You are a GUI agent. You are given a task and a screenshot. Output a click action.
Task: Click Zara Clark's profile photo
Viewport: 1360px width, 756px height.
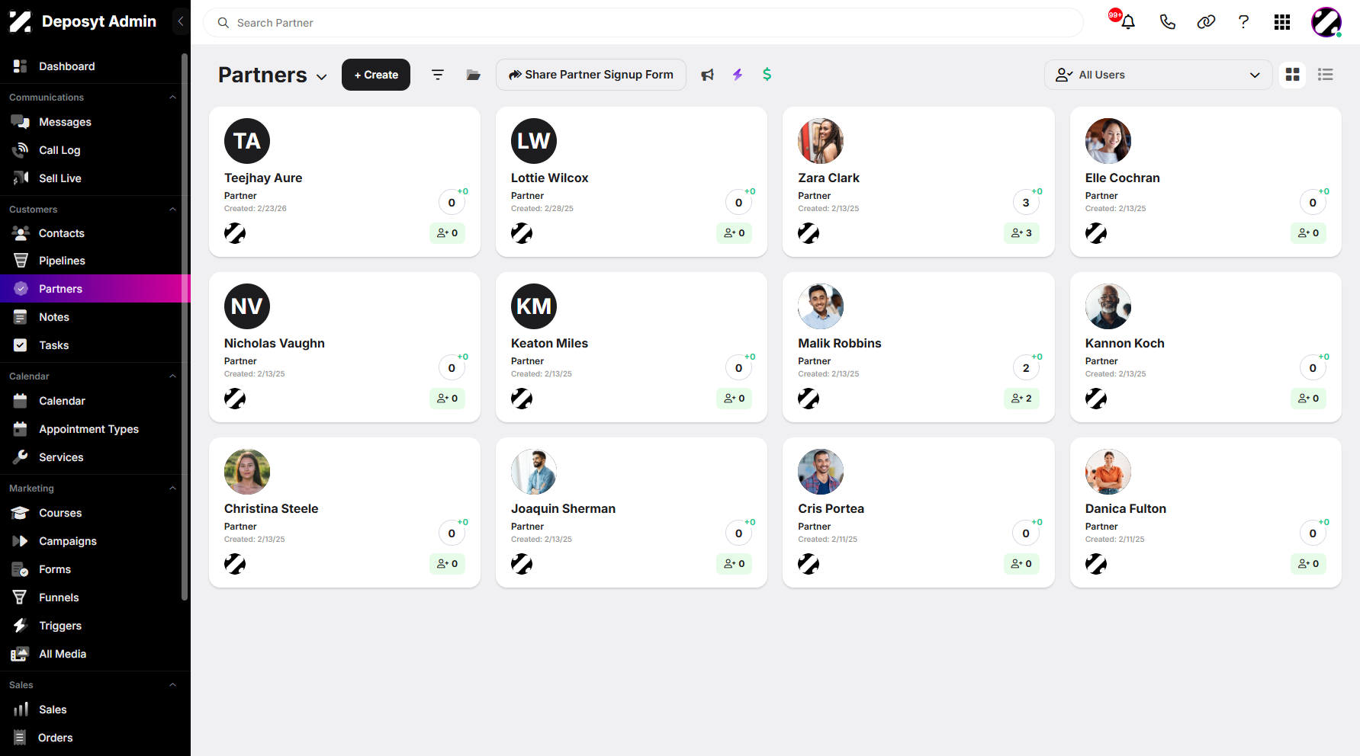coord(821,141)
